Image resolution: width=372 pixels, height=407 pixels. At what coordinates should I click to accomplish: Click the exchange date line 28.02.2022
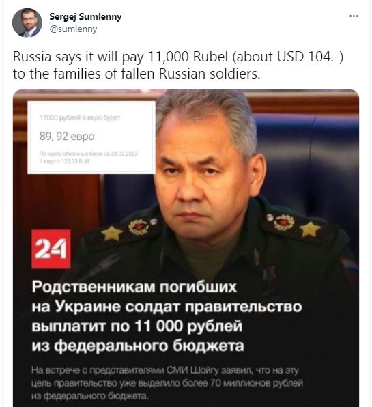click(x=89, y=154)
